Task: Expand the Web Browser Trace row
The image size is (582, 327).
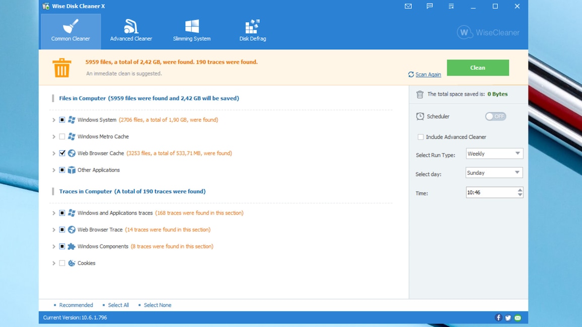Action: [53, 229]
